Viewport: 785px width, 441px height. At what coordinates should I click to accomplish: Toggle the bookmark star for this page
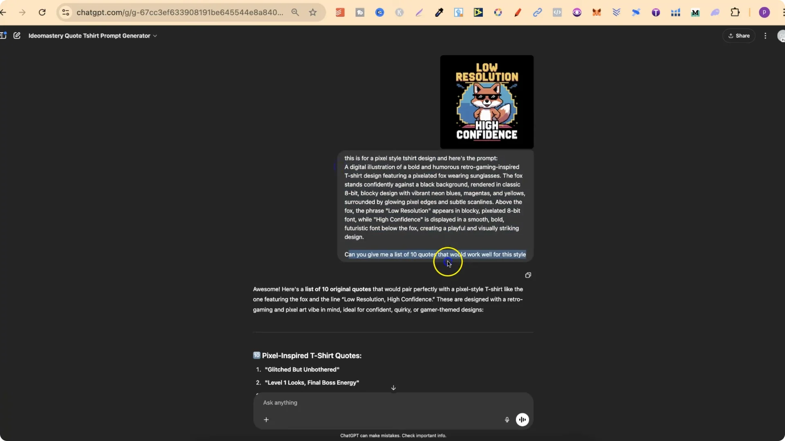[x=313, y=12]
